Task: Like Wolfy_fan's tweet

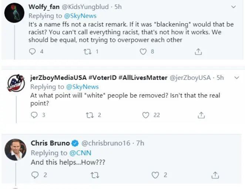Action: [x=143, y=51]
